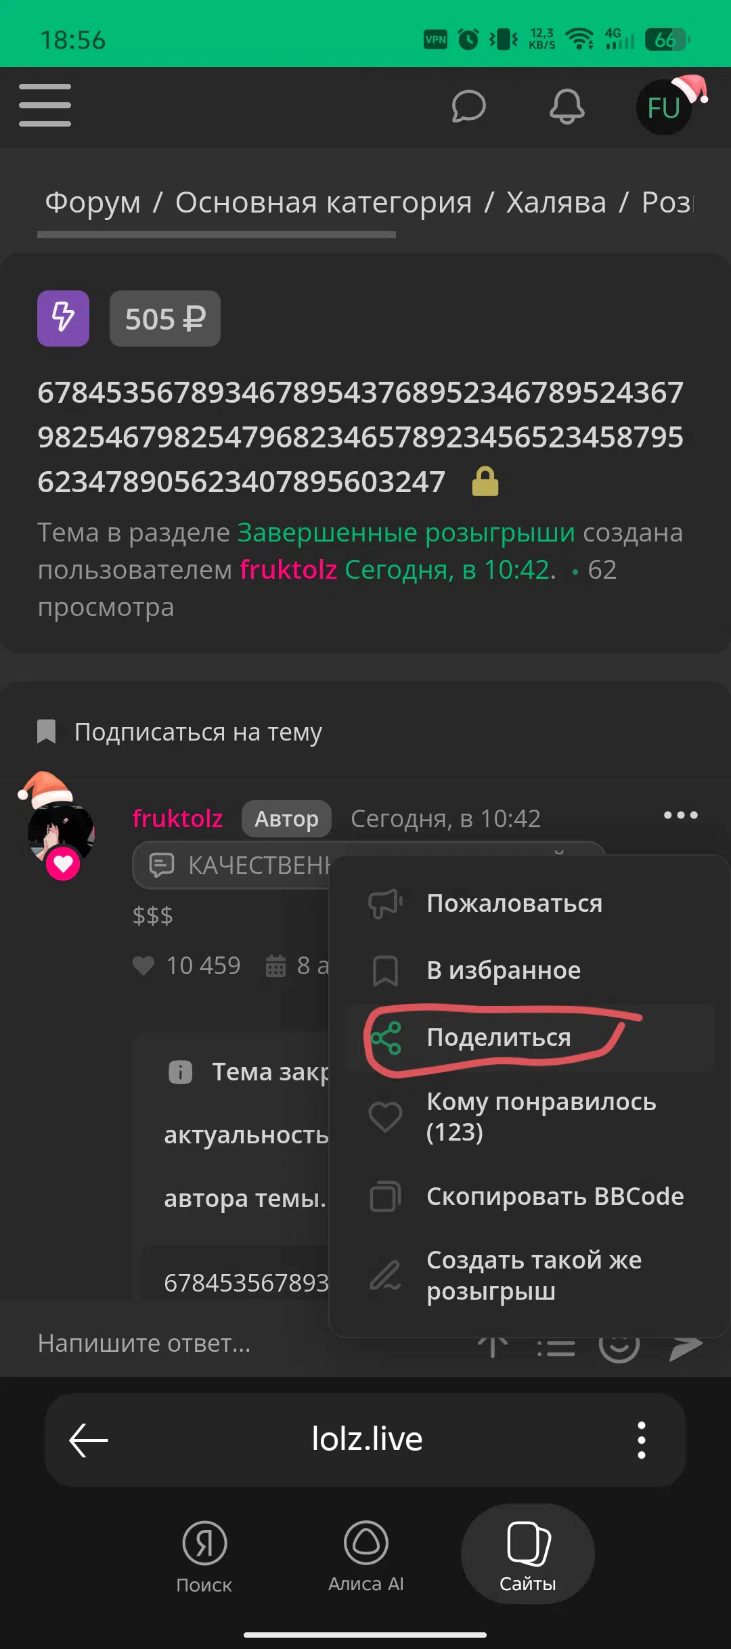Select Скопировать BBCode option

click(x=530, y=1197)
